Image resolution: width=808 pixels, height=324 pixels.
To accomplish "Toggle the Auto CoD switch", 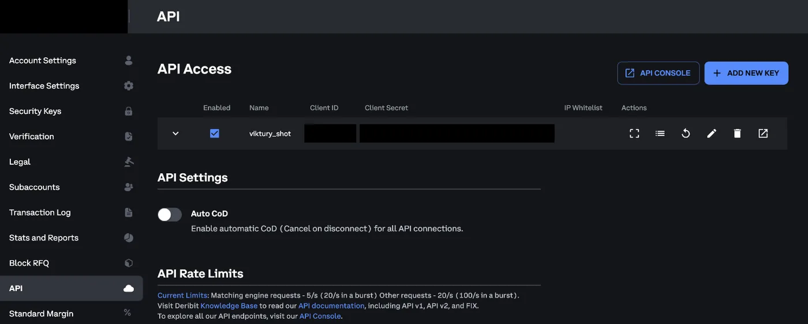I will pyautogui.click(x=170, y=215).
